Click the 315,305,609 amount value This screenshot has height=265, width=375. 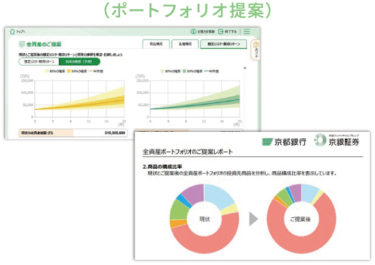115,132
